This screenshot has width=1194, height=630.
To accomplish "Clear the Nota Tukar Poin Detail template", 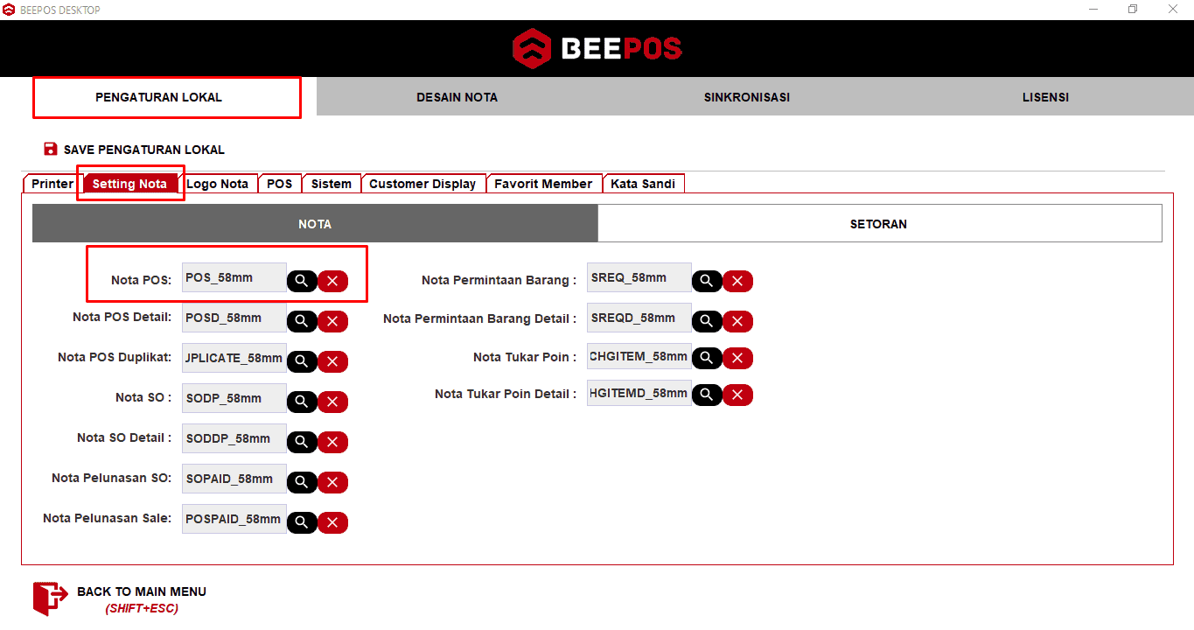I will point(737,395).
